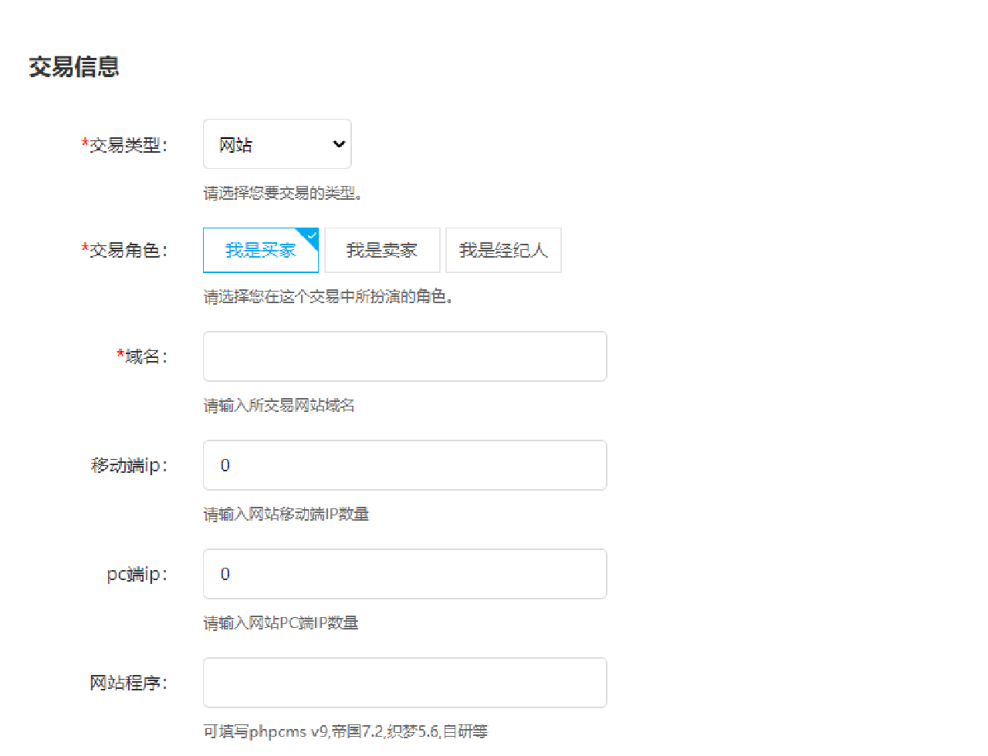Click the 移动端ip field label
This screenshot has height=756, width=988.
[x=129, y=465]
